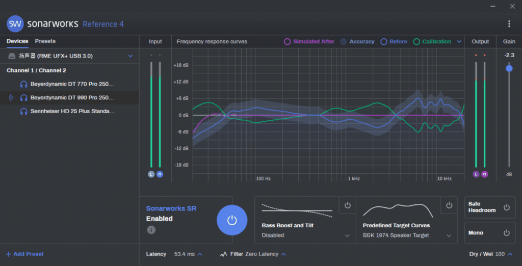
Task: Click headphone icon for Beyerdynamic DT 770 Pro
Action: 23,84
